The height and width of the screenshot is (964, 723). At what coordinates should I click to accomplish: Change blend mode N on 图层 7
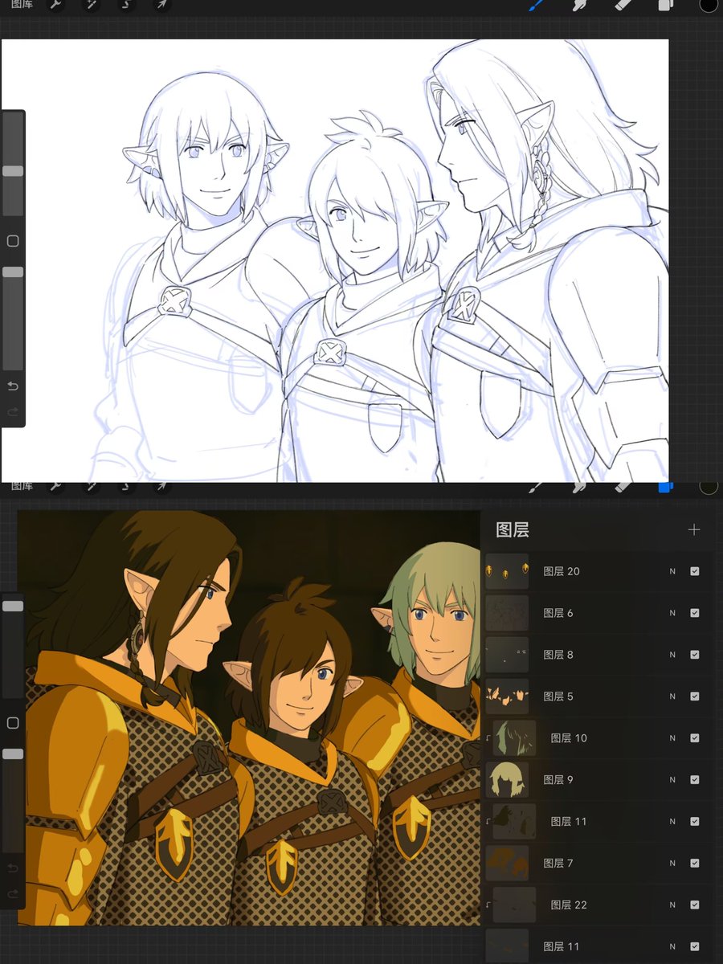click(x=673, y=863)
